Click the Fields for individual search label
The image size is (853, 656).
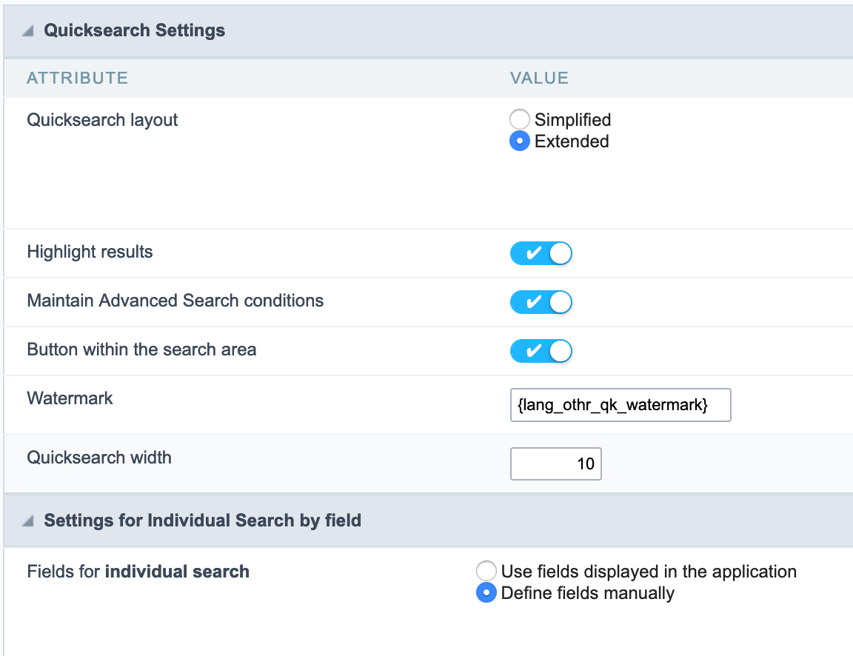pyautogui.click(x=138, y=572)
